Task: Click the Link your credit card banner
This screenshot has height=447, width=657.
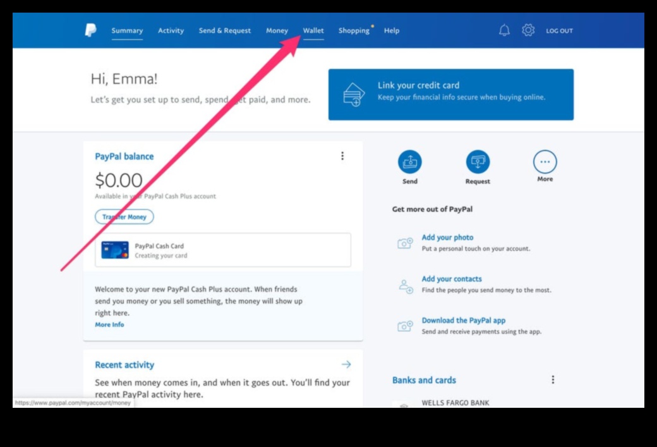Action: (x=451, y=95)
